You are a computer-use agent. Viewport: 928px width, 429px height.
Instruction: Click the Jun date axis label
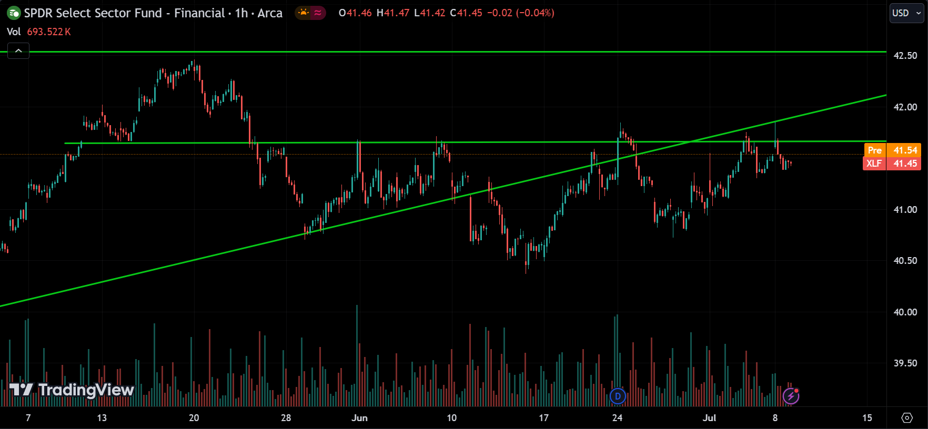point(360,418)
